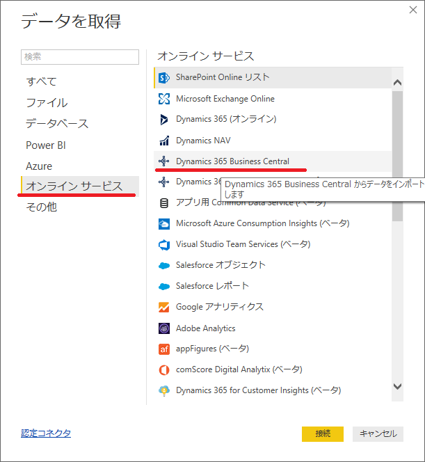
Task: Click the SharePoint Online list icon
Action: (x=164, y=78)
